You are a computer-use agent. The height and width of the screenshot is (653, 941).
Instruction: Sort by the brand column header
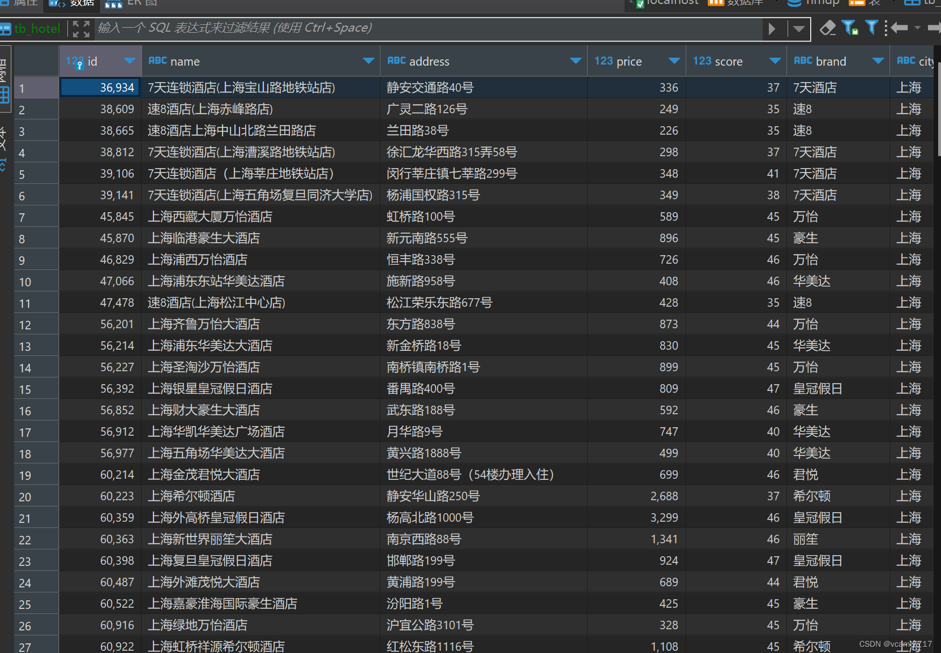pyautogui.click(x=831, y=62)
